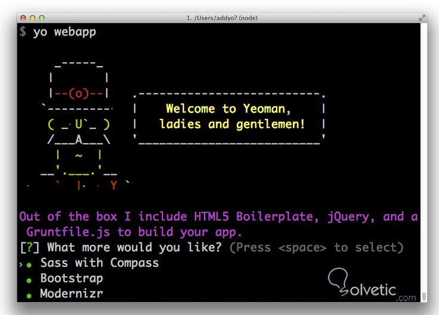Viewport: 439px width, 315px height.
Task: Select the Sass with Compass text
Action: [x=99, y=263]
